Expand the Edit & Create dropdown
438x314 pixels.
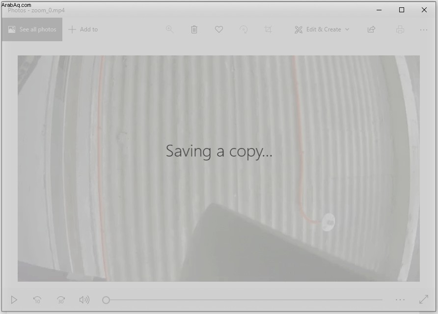coord(322,29)
